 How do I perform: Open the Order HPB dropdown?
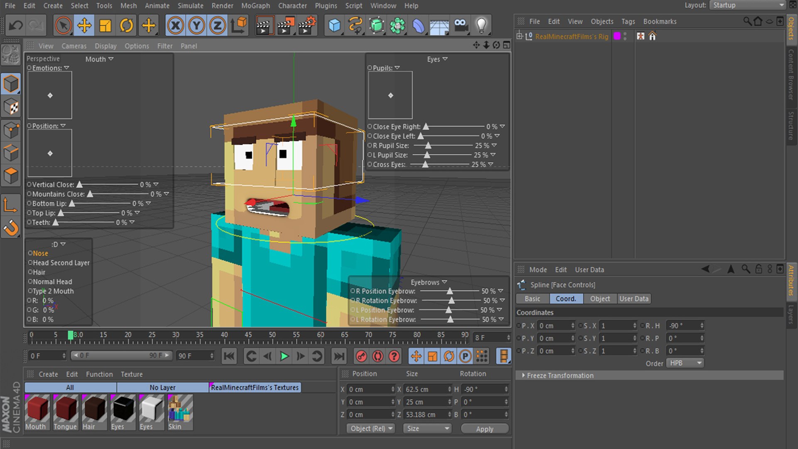coord(685,363)
